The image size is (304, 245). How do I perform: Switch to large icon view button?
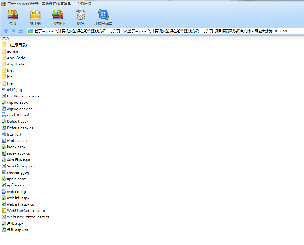13,31
